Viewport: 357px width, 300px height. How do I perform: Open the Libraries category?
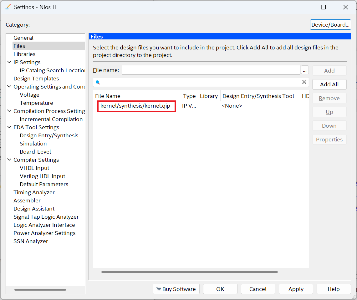(24, 54)
